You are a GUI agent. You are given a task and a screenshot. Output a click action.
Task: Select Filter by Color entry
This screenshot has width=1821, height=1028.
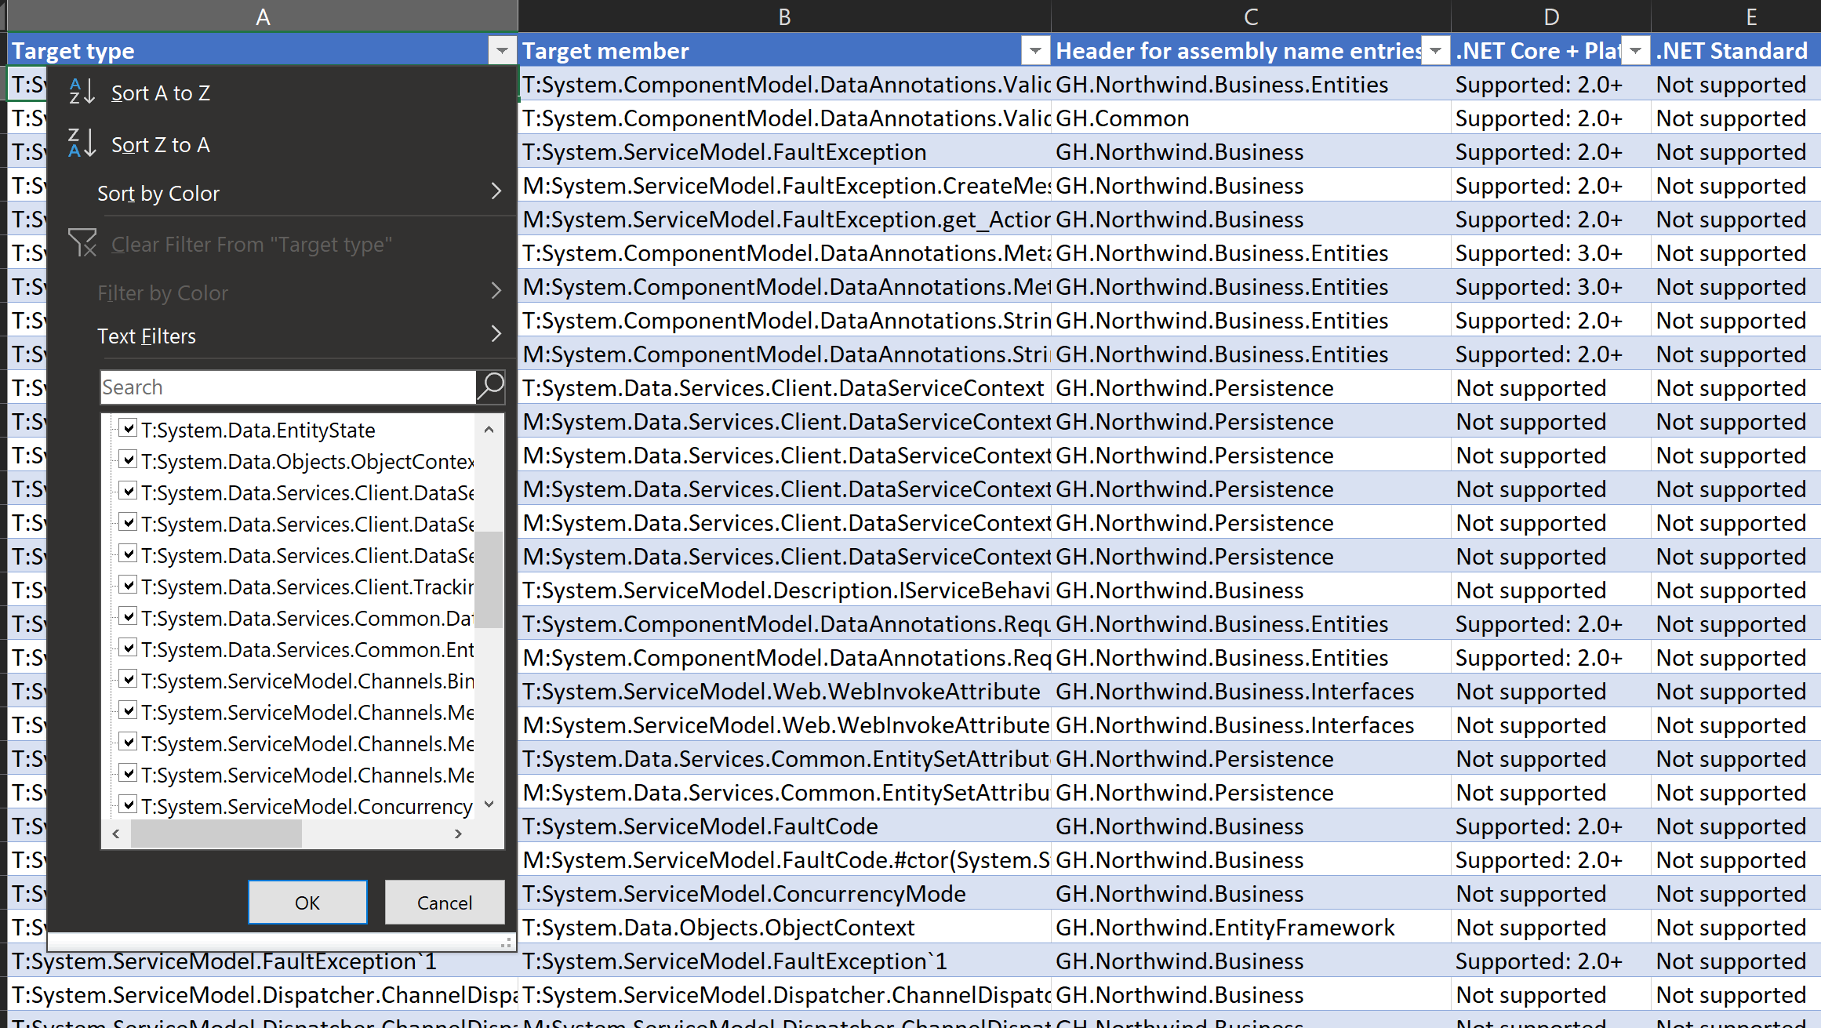coord(282,292)
